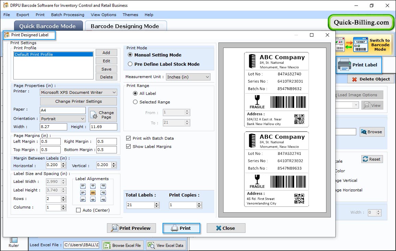Click the Bottom Margin input field
396x251 pixels.
pyautogui.click(x=107, y=150)
